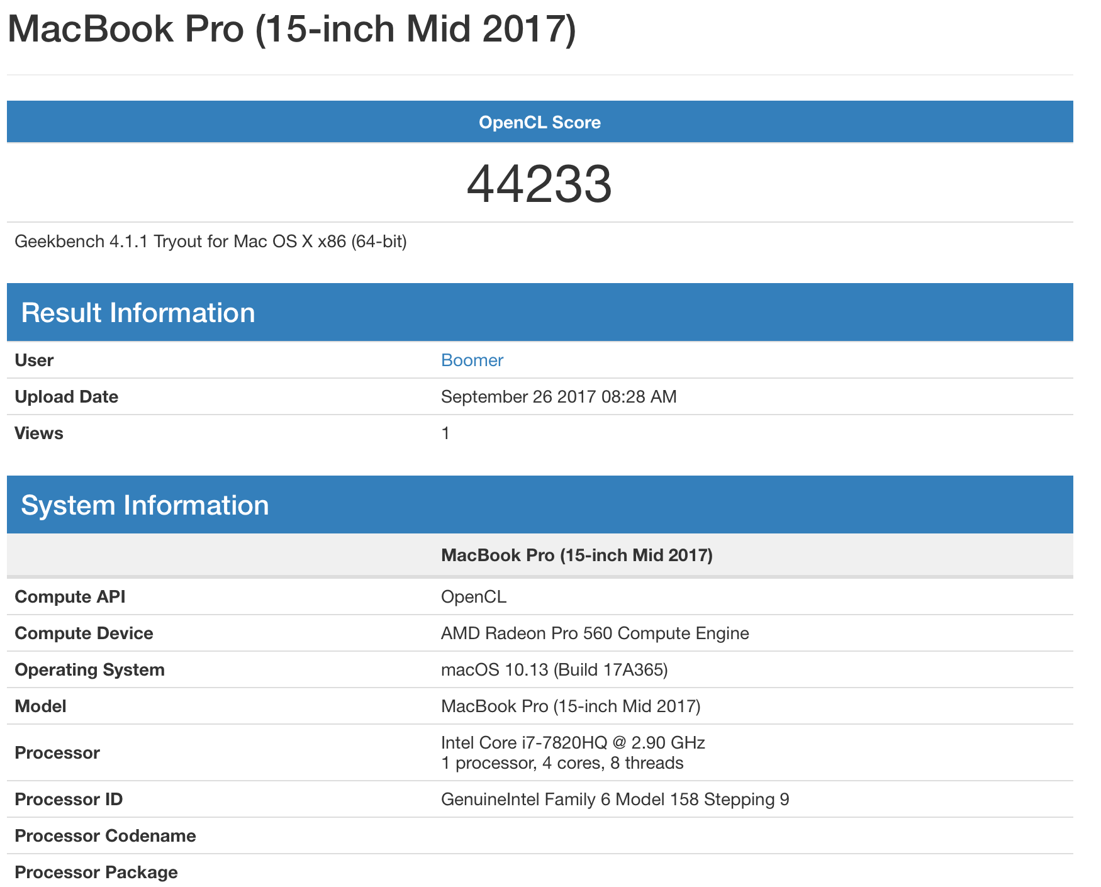This screenshot has width=1101, height=887.
Task: Click the September 26 2017 08:28 AM value
Action: pyautogui.click(x=559, y=397)
